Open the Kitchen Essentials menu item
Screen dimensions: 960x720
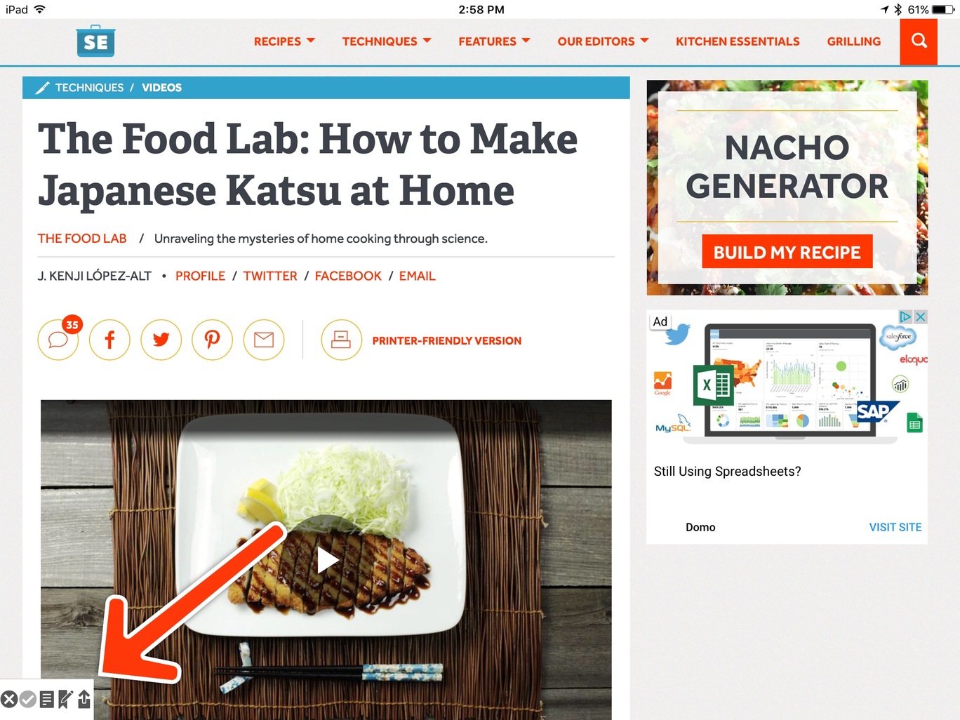(x=738, y=41)
